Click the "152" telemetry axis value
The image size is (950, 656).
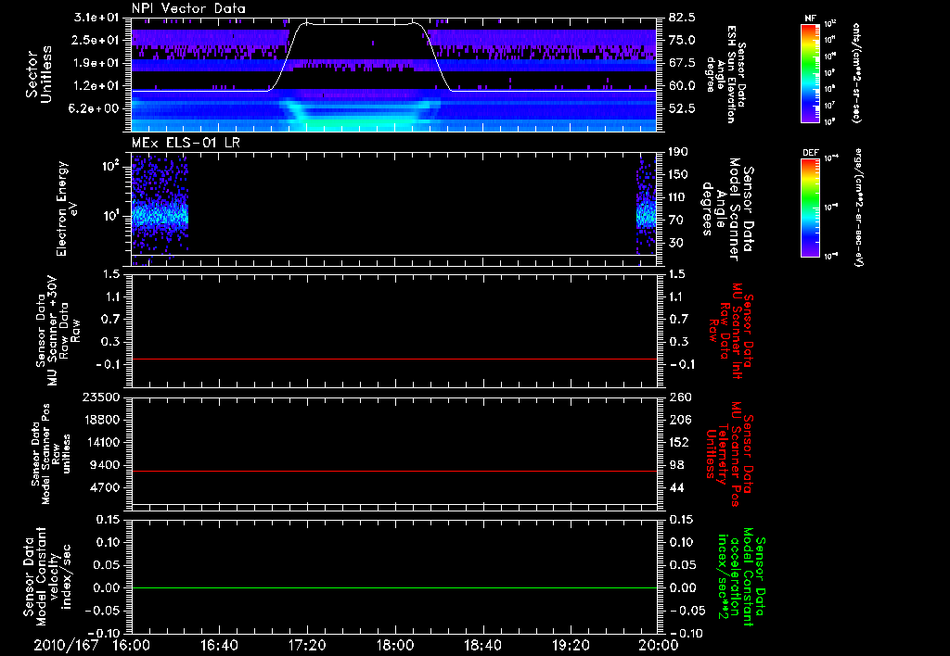680,442
